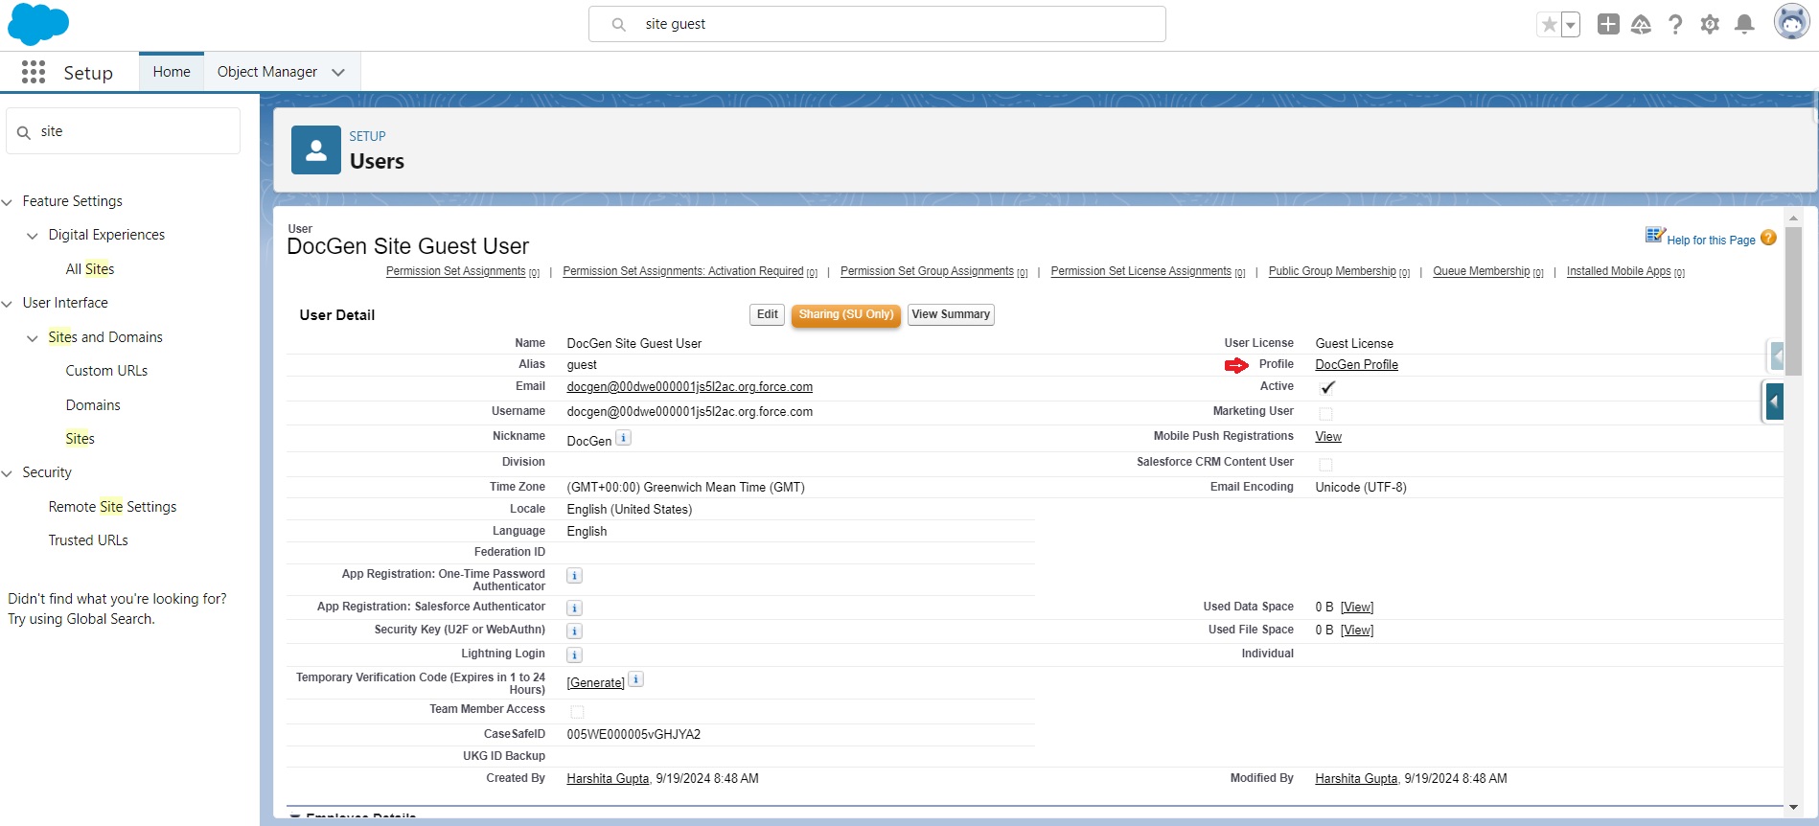Open the Trailhead guidance icon

1641,25
